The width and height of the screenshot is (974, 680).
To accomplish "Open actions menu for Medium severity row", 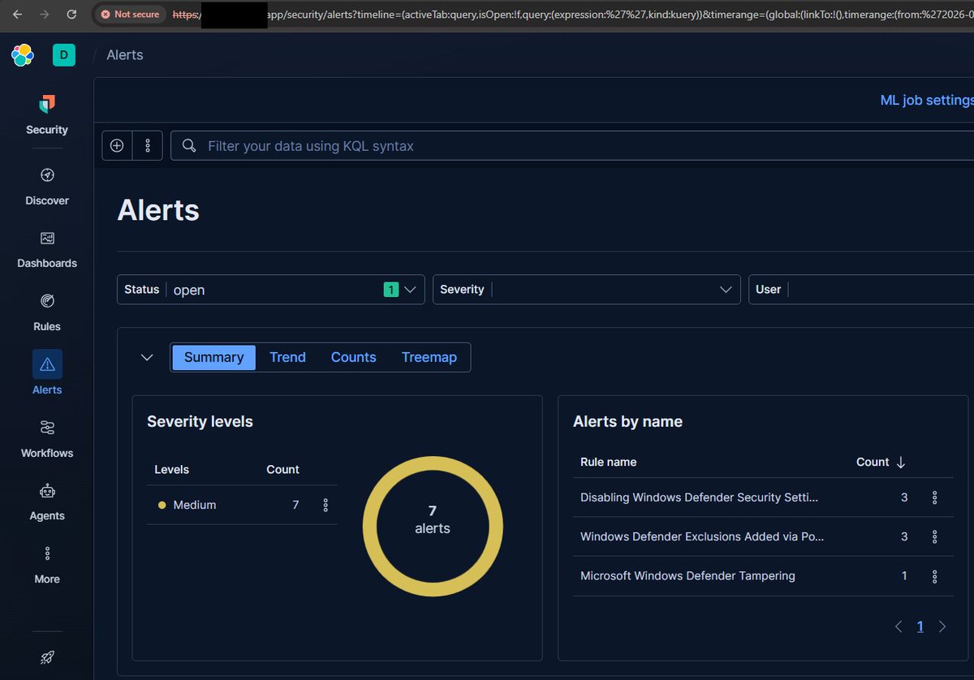I will (x=325, y=505).
